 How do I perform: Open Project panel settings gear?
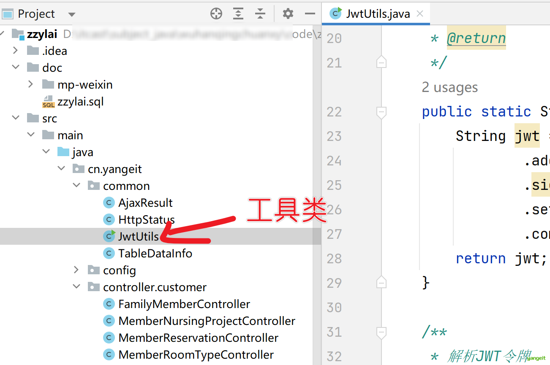288,14
